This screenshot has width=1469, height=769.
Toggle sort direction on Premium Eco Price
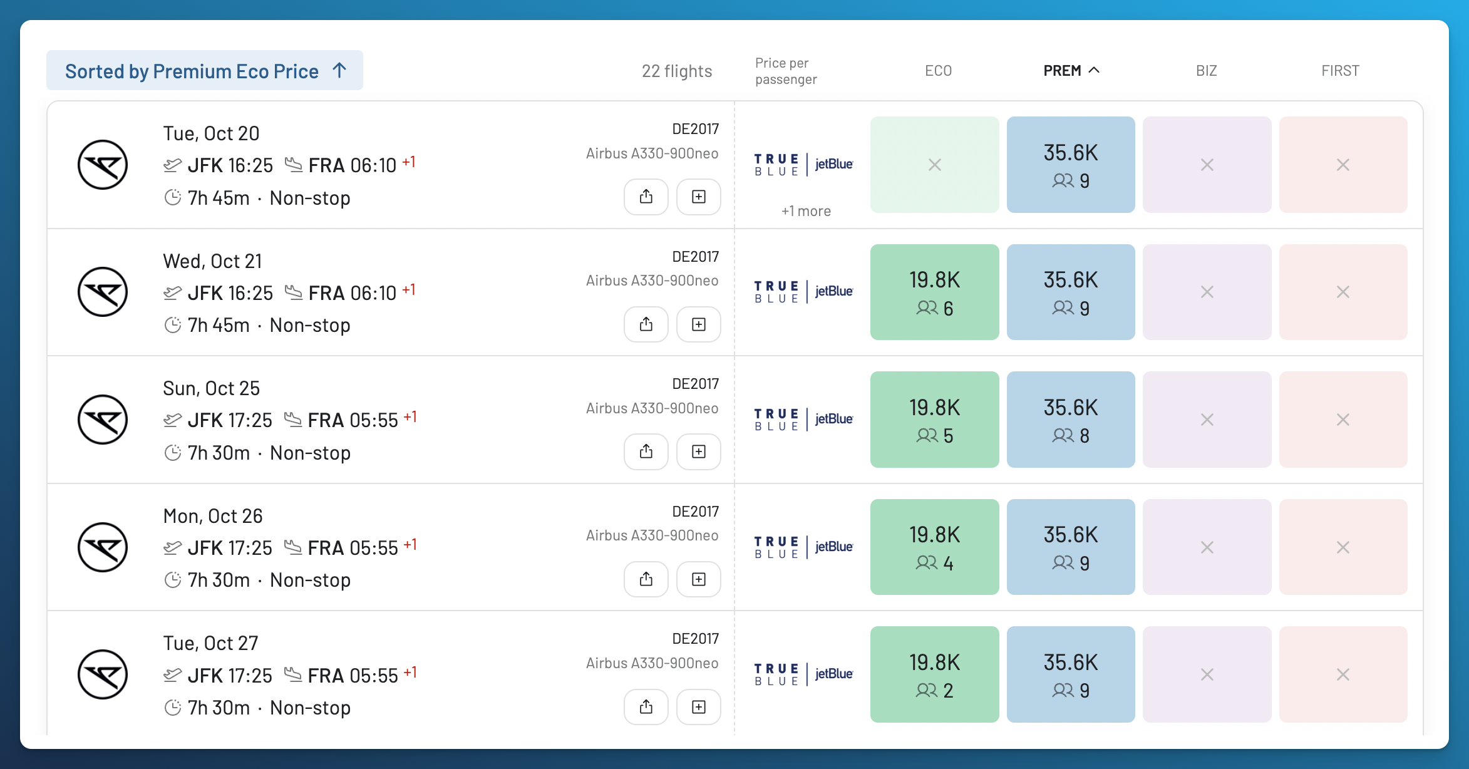tap(205, 71)
